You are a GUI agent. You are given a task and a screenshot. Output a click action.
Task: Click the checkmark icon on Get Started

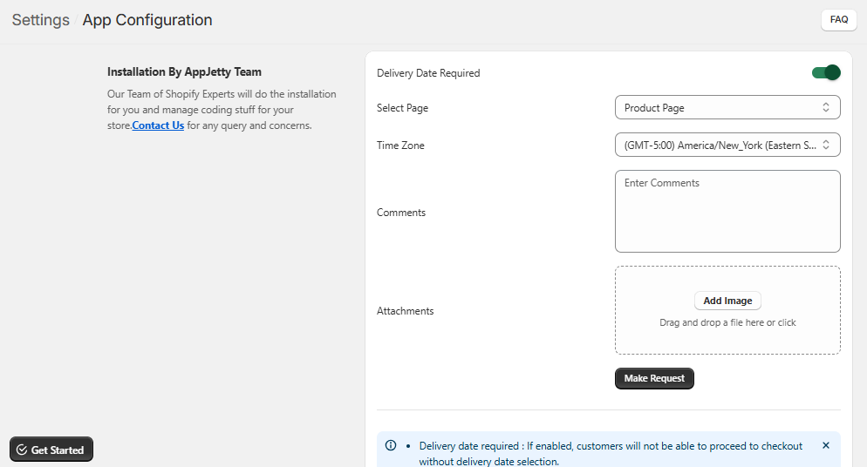22,450
